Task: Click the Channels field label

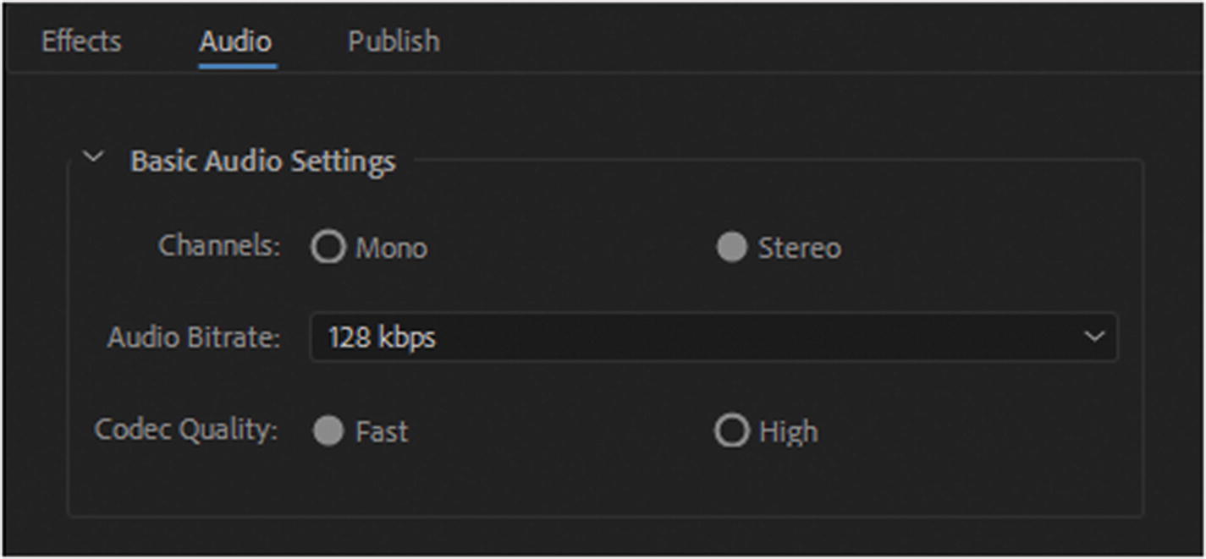Action: tap(219, 246)
